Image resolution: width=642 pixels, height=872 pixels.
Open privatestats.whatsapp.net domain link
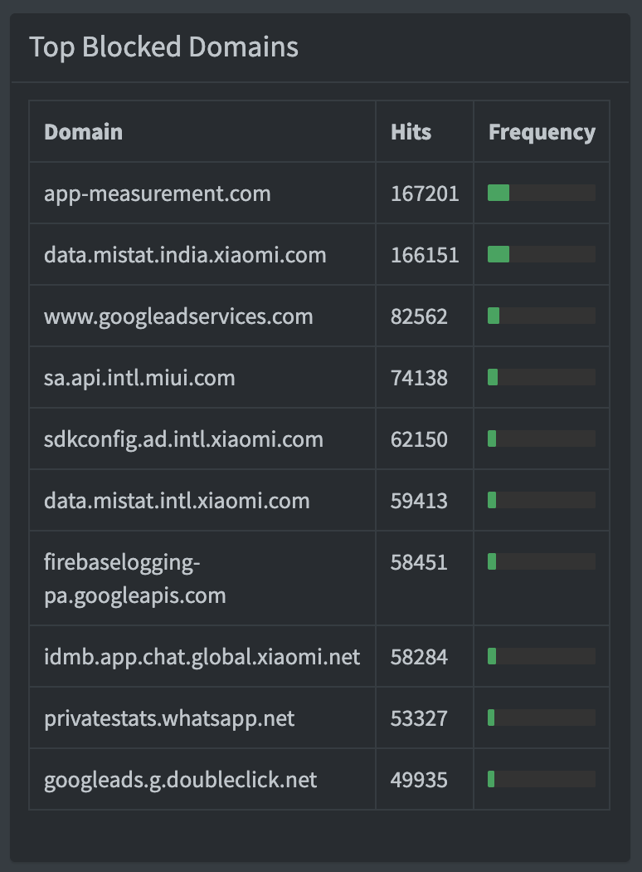pos(169,718)
